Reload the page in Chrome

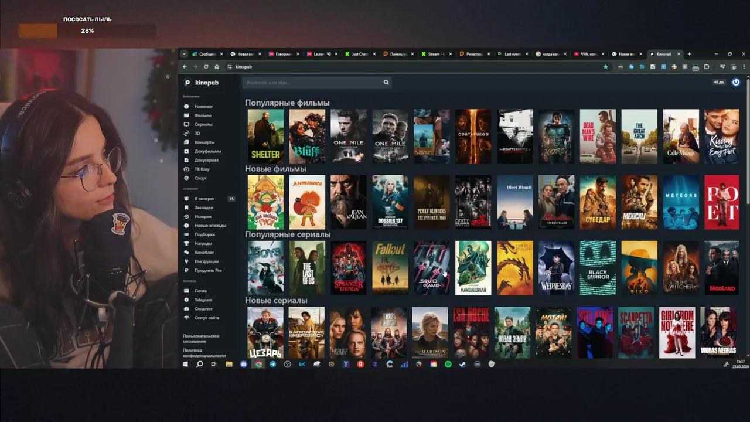coord(206,67)
